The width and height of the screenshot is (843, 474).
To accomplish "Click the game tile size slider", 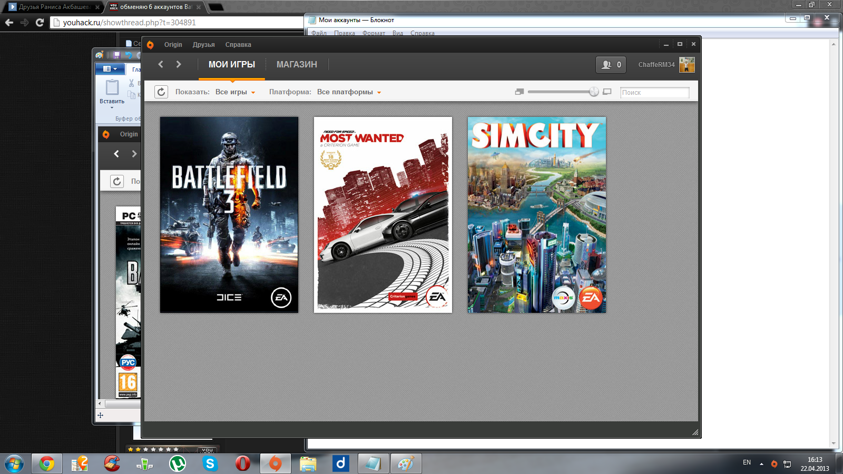I will click(x=563, y=92).
